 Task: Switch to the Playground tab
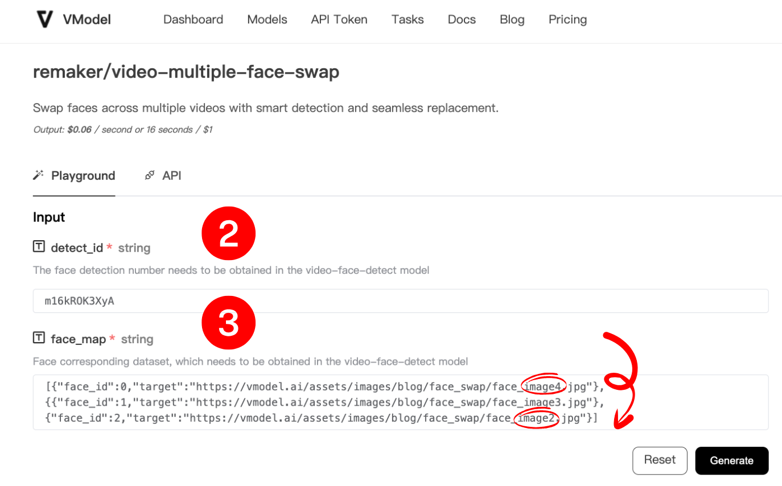tap(74, 176)
